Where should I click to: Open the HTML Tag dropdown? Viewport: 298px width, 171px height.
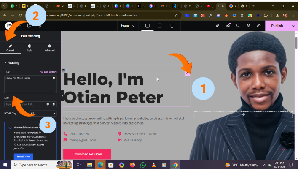point(43,114)
